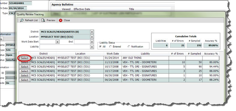Click Viewed column header in Agency Bulletins
The height and width of the screenshot is (111, 236).
point(66,9)
